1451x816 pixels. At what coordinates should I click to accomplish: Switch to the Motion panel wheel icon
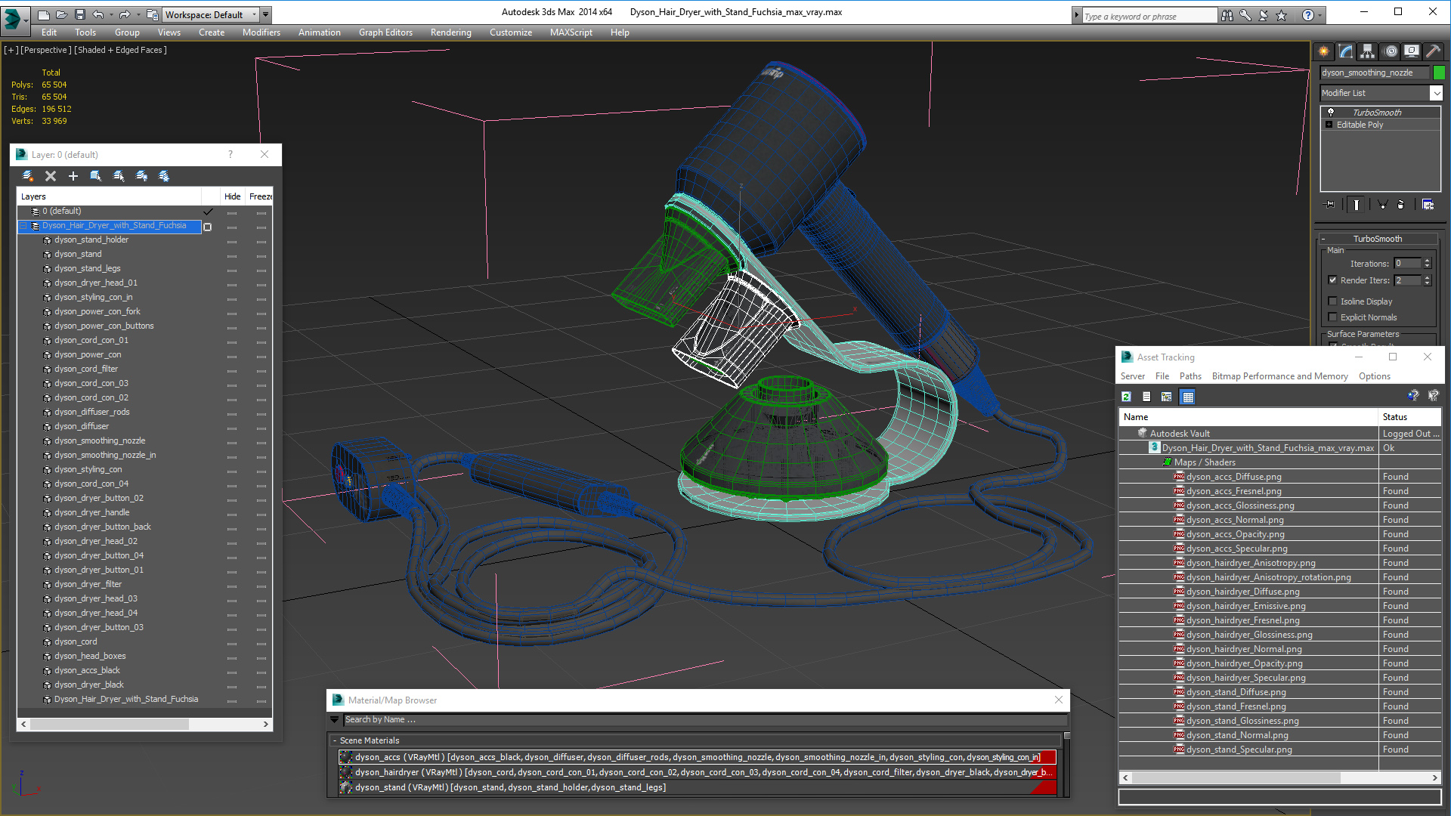1391,51
